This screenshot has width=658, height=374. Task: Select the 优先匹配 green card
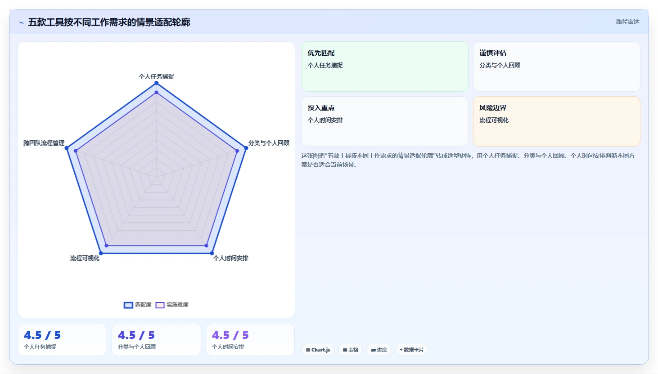(x=385, y=67)
